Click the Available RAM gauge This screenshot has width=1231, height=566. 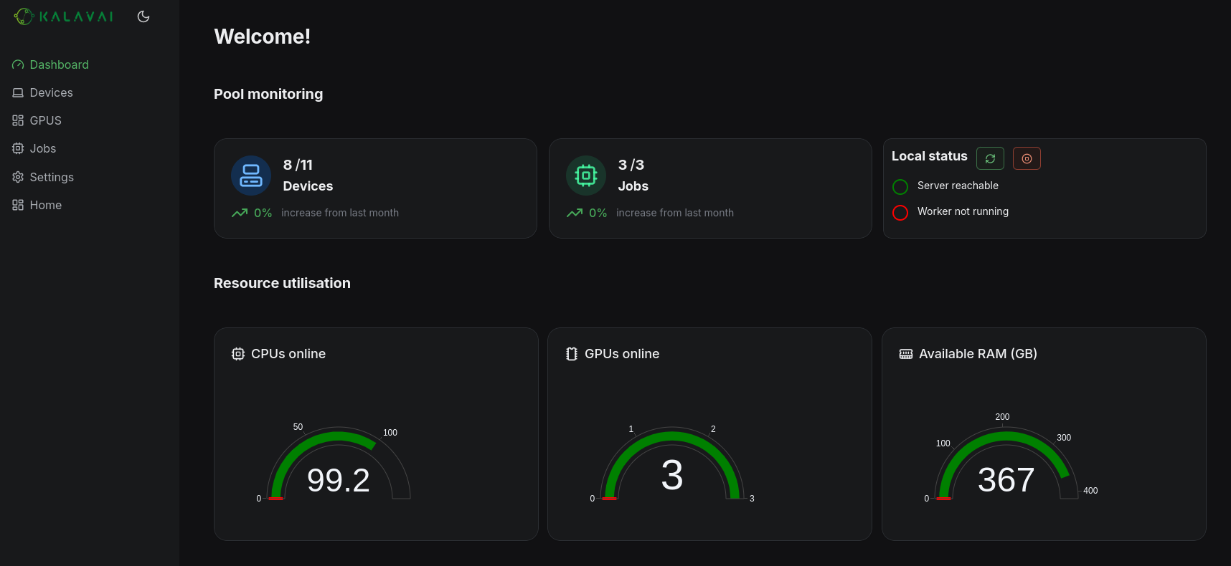(1006, 466)
